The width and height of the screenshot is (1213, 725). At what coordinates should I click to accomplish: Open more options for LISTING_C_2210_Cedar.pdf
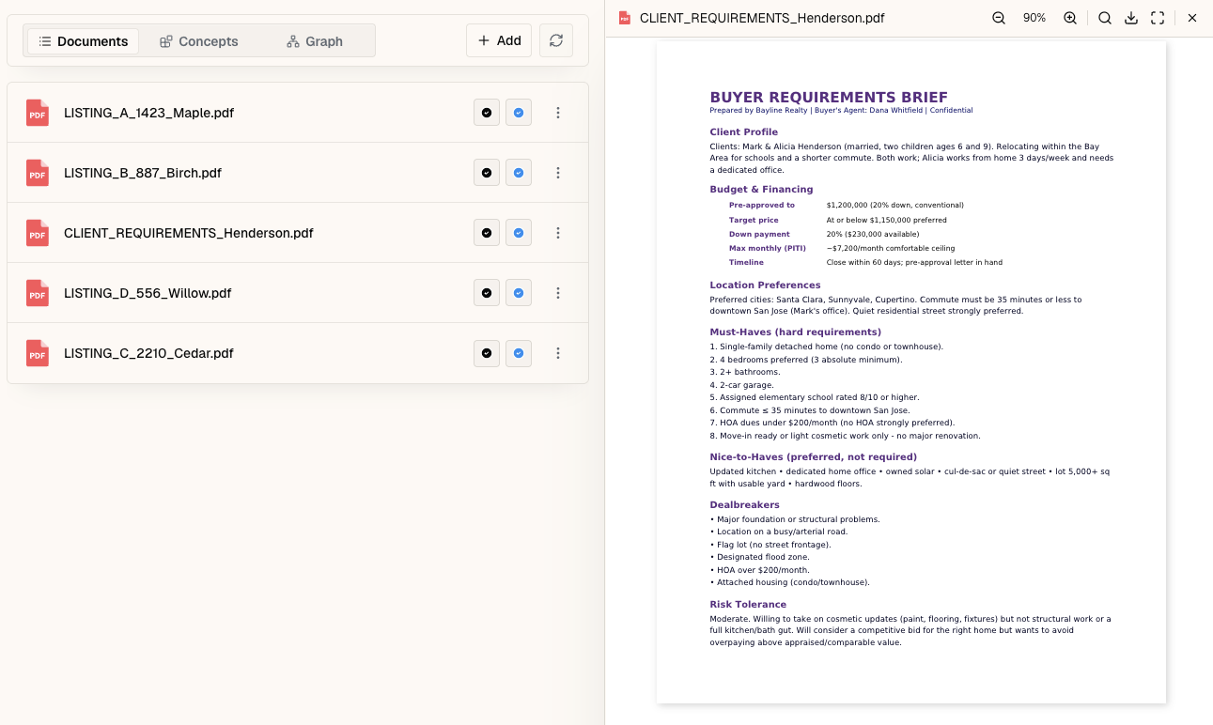pos(558,353)
